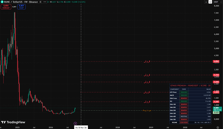This screenshot has width=223, height=129.
Task: Click the H0,837 high value in legend
Action: click(53, 2)
